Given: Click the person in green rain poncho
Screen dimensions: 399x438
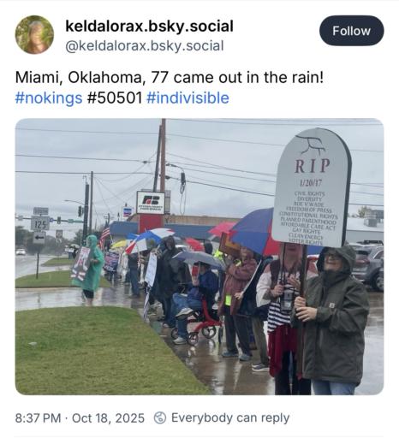Looking at the screenshot, I should tap(90, 268).
